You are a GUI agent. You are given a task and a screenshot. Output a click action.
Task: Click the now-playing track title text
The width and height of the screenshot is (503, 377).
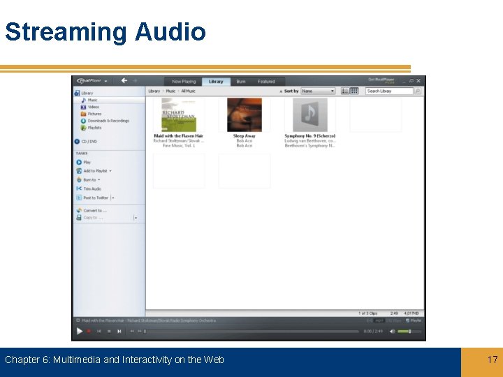coord(149,320)
